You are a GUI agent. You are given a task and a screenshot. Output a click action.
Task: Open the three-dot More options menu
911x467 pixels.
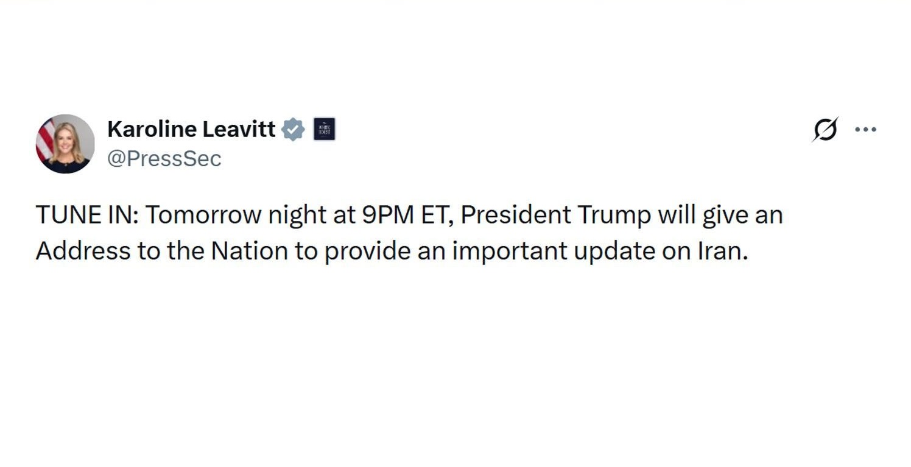[x=865, y=129]
